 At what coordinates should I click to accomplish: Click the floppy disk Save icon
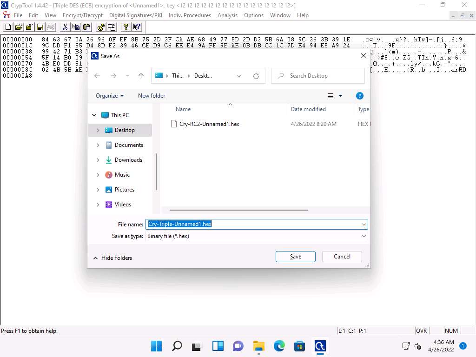(40, 27)
